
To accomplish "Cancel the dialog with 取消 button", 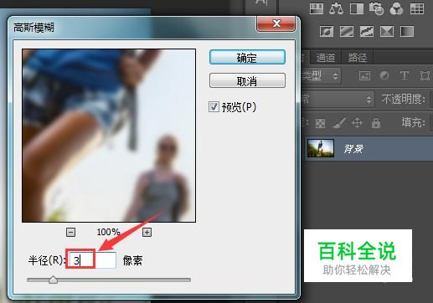I will 247,80.
